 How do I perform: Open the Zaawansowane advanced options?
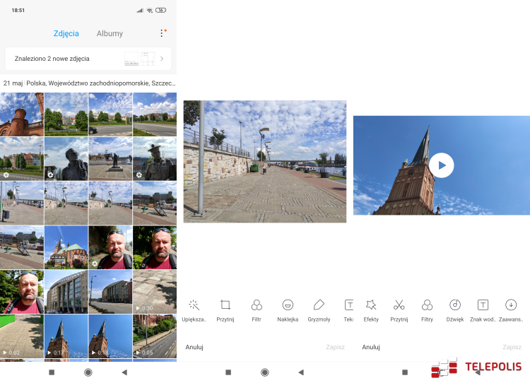pyautogui.click(x=510, y=309)
